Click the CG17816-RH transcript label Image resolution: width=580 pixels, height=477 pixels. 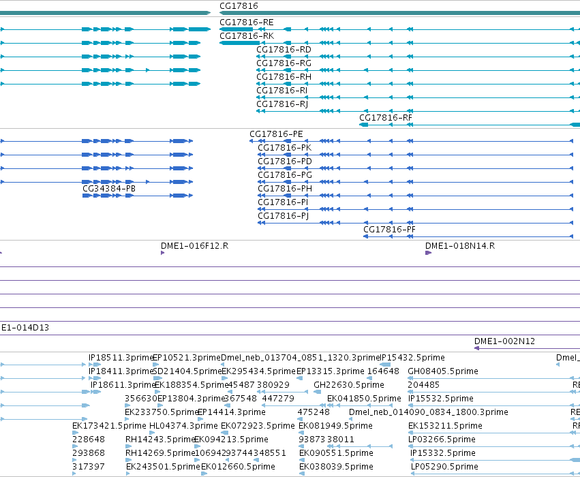click(284, 77)
